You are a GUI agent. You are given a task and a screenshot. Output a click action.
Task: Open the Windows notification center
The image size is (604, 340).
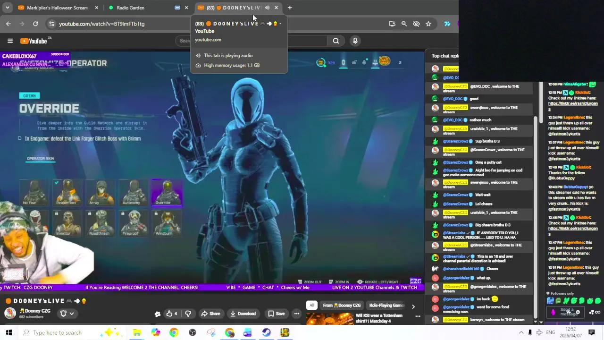[592, 332]
